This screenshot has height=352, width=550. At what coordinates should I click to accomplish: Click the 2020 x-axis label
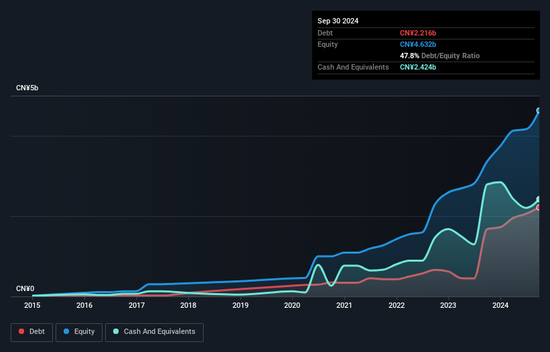tap(292, 305)
